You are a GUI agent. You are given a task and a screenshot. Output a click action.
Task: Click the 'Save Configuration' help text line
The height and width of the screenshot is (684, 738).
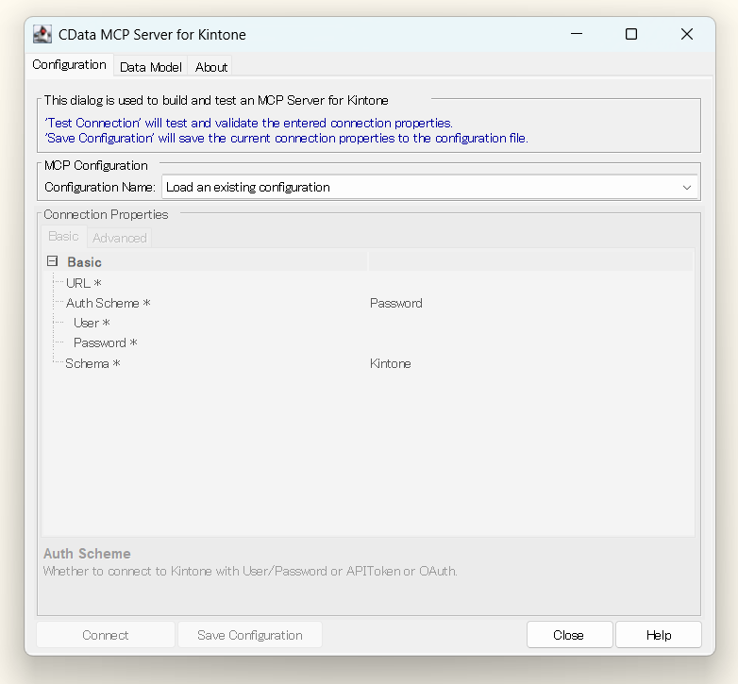(286, 139)
